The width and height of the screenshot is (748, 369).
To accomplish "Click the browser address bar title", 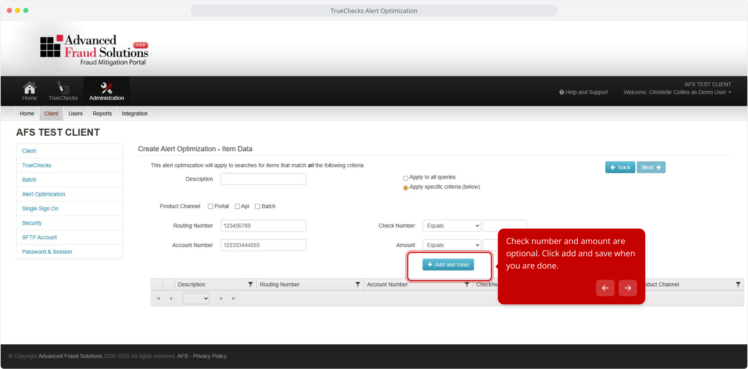I will (x=374, y=11).
